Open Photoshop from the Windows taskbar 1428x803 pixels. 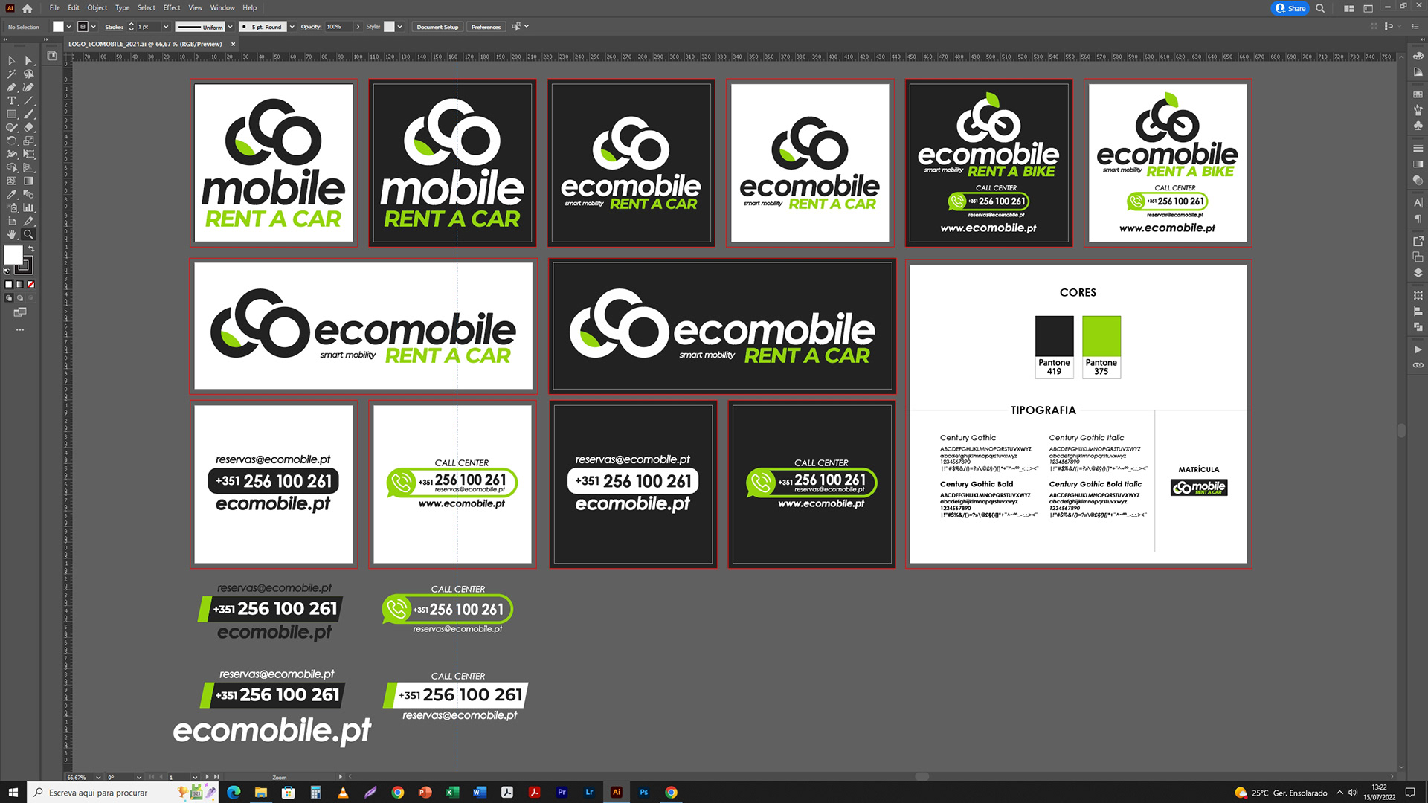(x=644, y=792)
